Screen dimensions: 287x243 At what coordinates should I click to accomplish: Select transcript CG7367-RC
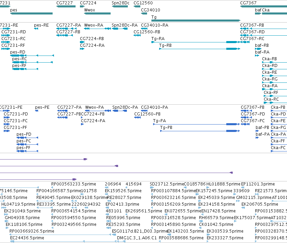pyautogui.click(x=245, y=42)
